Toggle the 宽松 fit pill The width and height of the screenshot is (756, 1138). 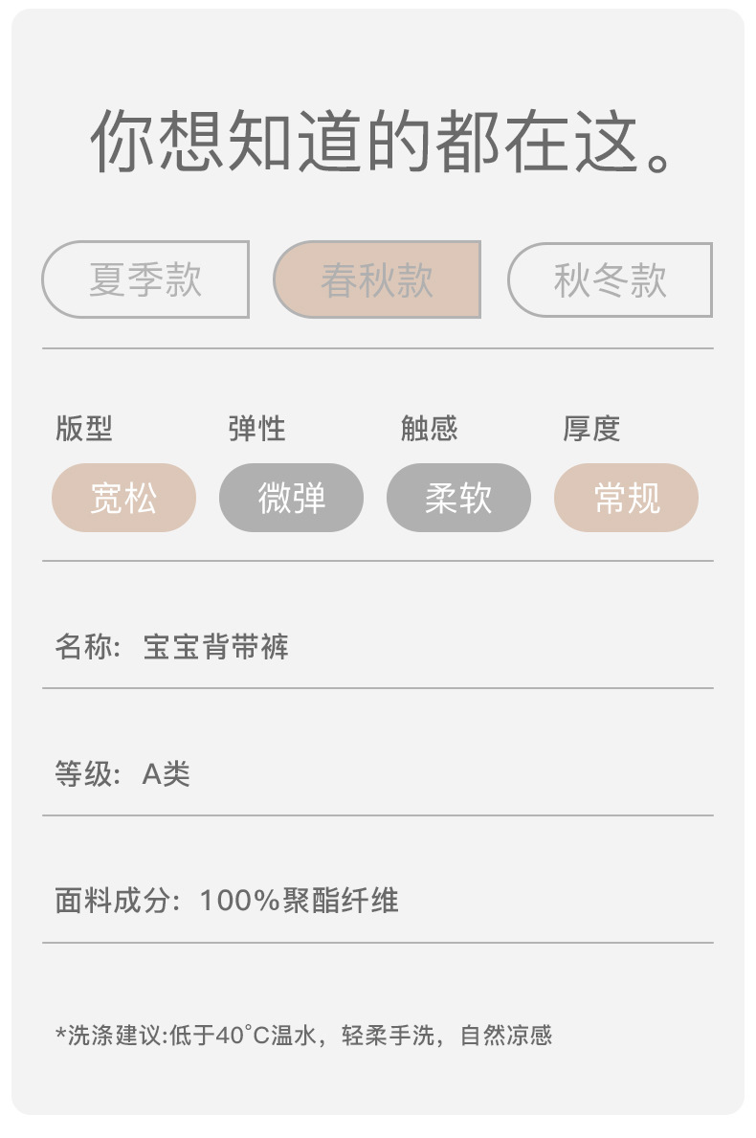pyautogui.click(x=123, y=498)
